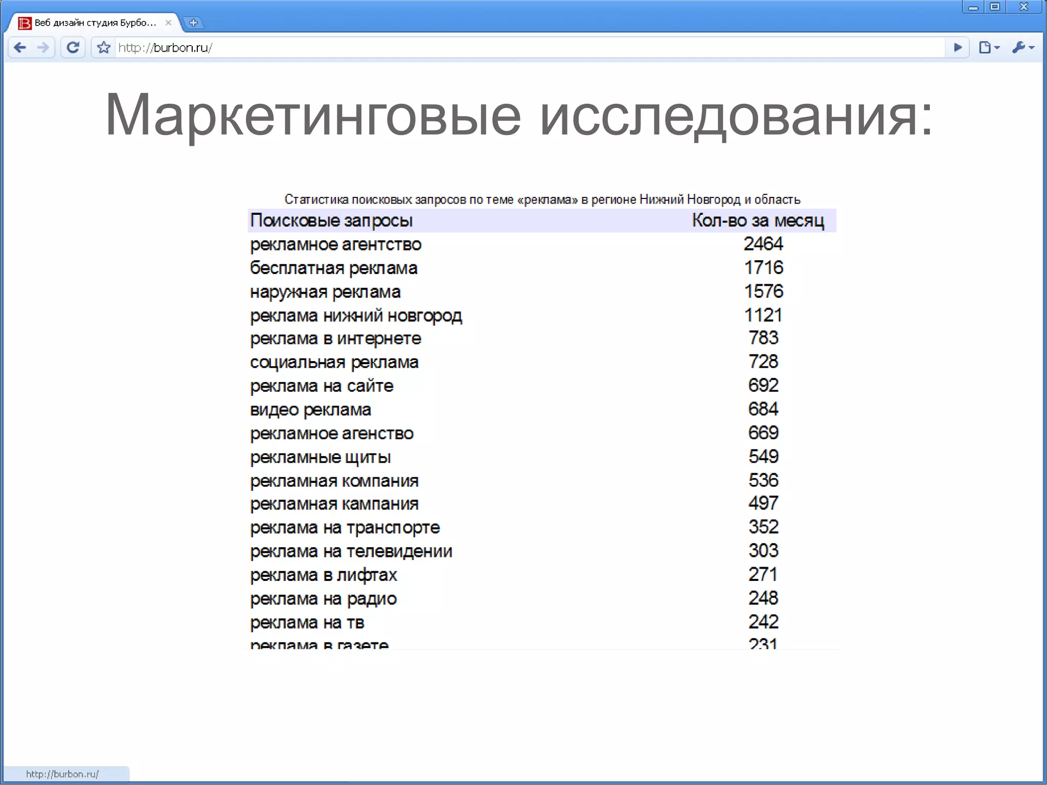Open the wrench settings menu
Viewport: 1047px width, 785px height.
1022,48
